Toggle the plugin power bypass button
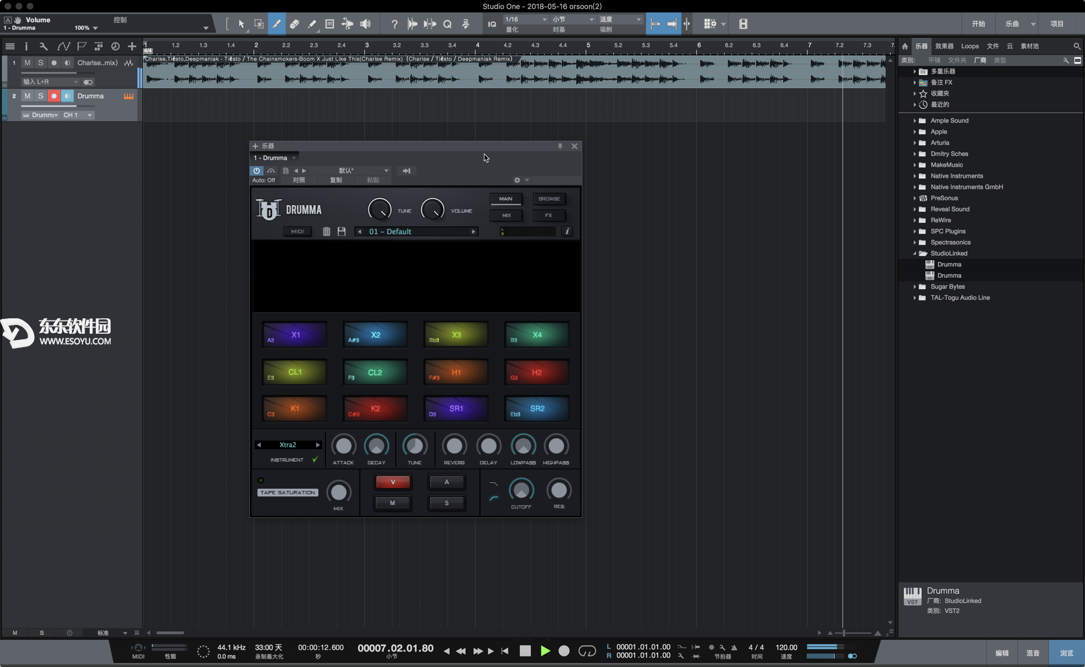1085x667 pixels. 257,170
